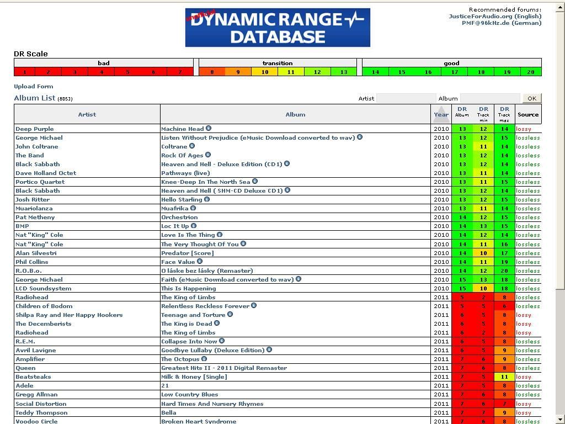Screen dimensions: 565x424
Task: Sort the album list by Year
Action: point(441,115)
